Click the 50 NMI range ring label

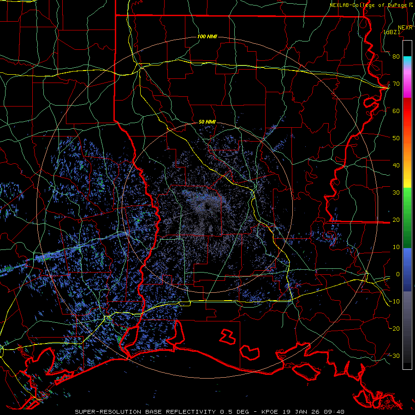tap(207, 122)
